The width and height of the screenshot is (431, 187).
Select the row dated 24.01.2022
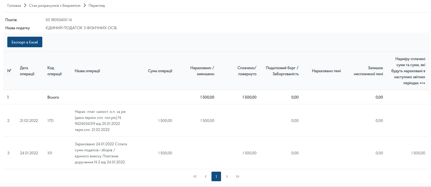29,153
